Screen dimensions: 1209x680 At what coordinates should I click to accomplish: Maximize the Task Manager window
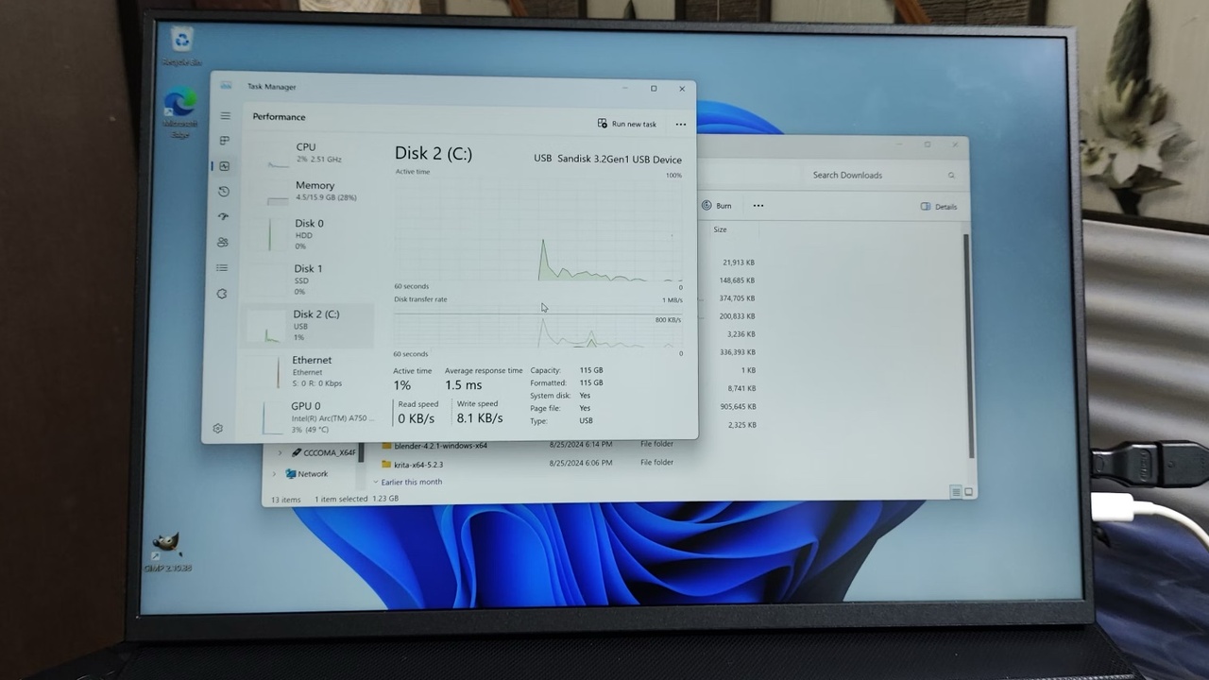[654, 89]
